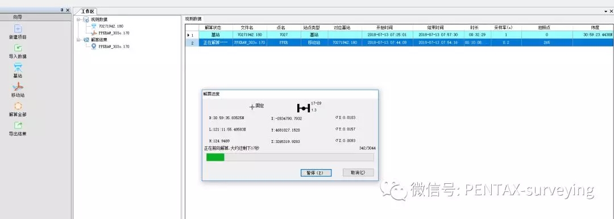614x219 pixels.
Task: Select base station row 7027 in table
Action: [x=400, y=35]
